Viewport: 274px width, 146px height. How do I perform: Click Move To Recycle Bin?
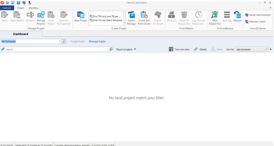tap(184, 18)
